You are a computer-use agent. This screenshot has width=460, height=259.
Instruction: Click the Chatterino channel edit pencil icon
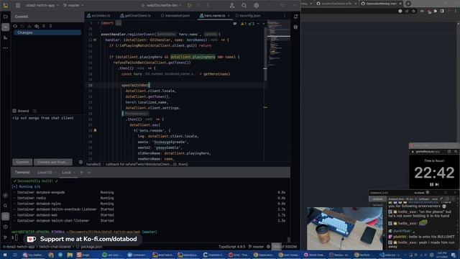point(441,199)
